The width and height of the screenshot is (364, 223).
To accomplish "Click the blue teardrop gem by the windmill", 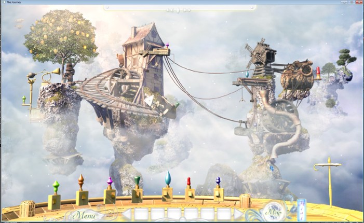I will [x=248, y=74].
